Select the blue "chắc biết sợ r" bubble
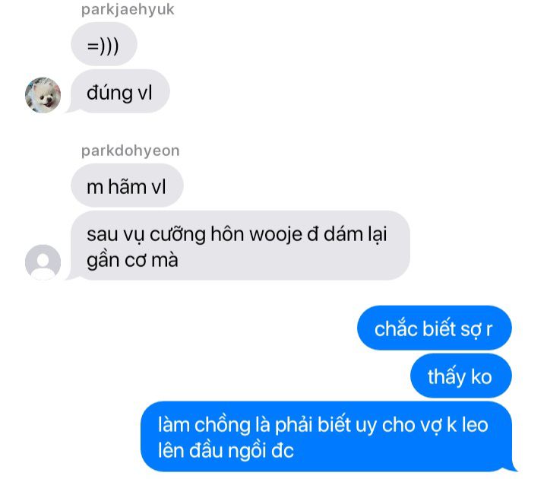 pos(435,328)
